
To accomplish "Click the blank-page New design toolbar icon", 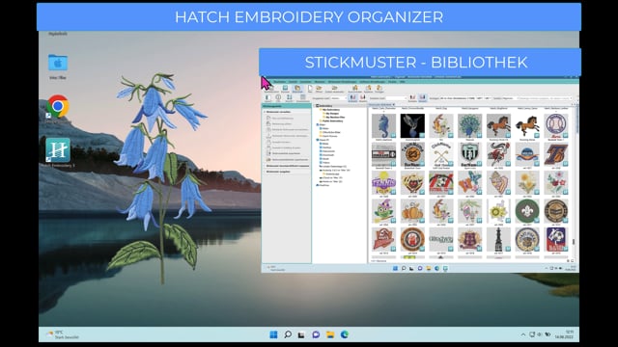I will [310, 88].
